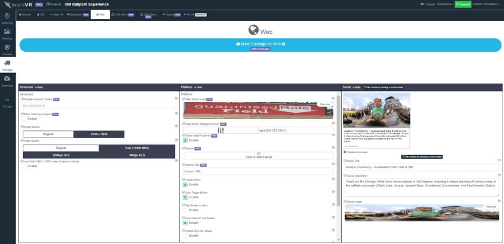Image resolution: width=504 pixels, height=244 pixels.
Task: Open the Projects link in header
Action: point(54,4)
